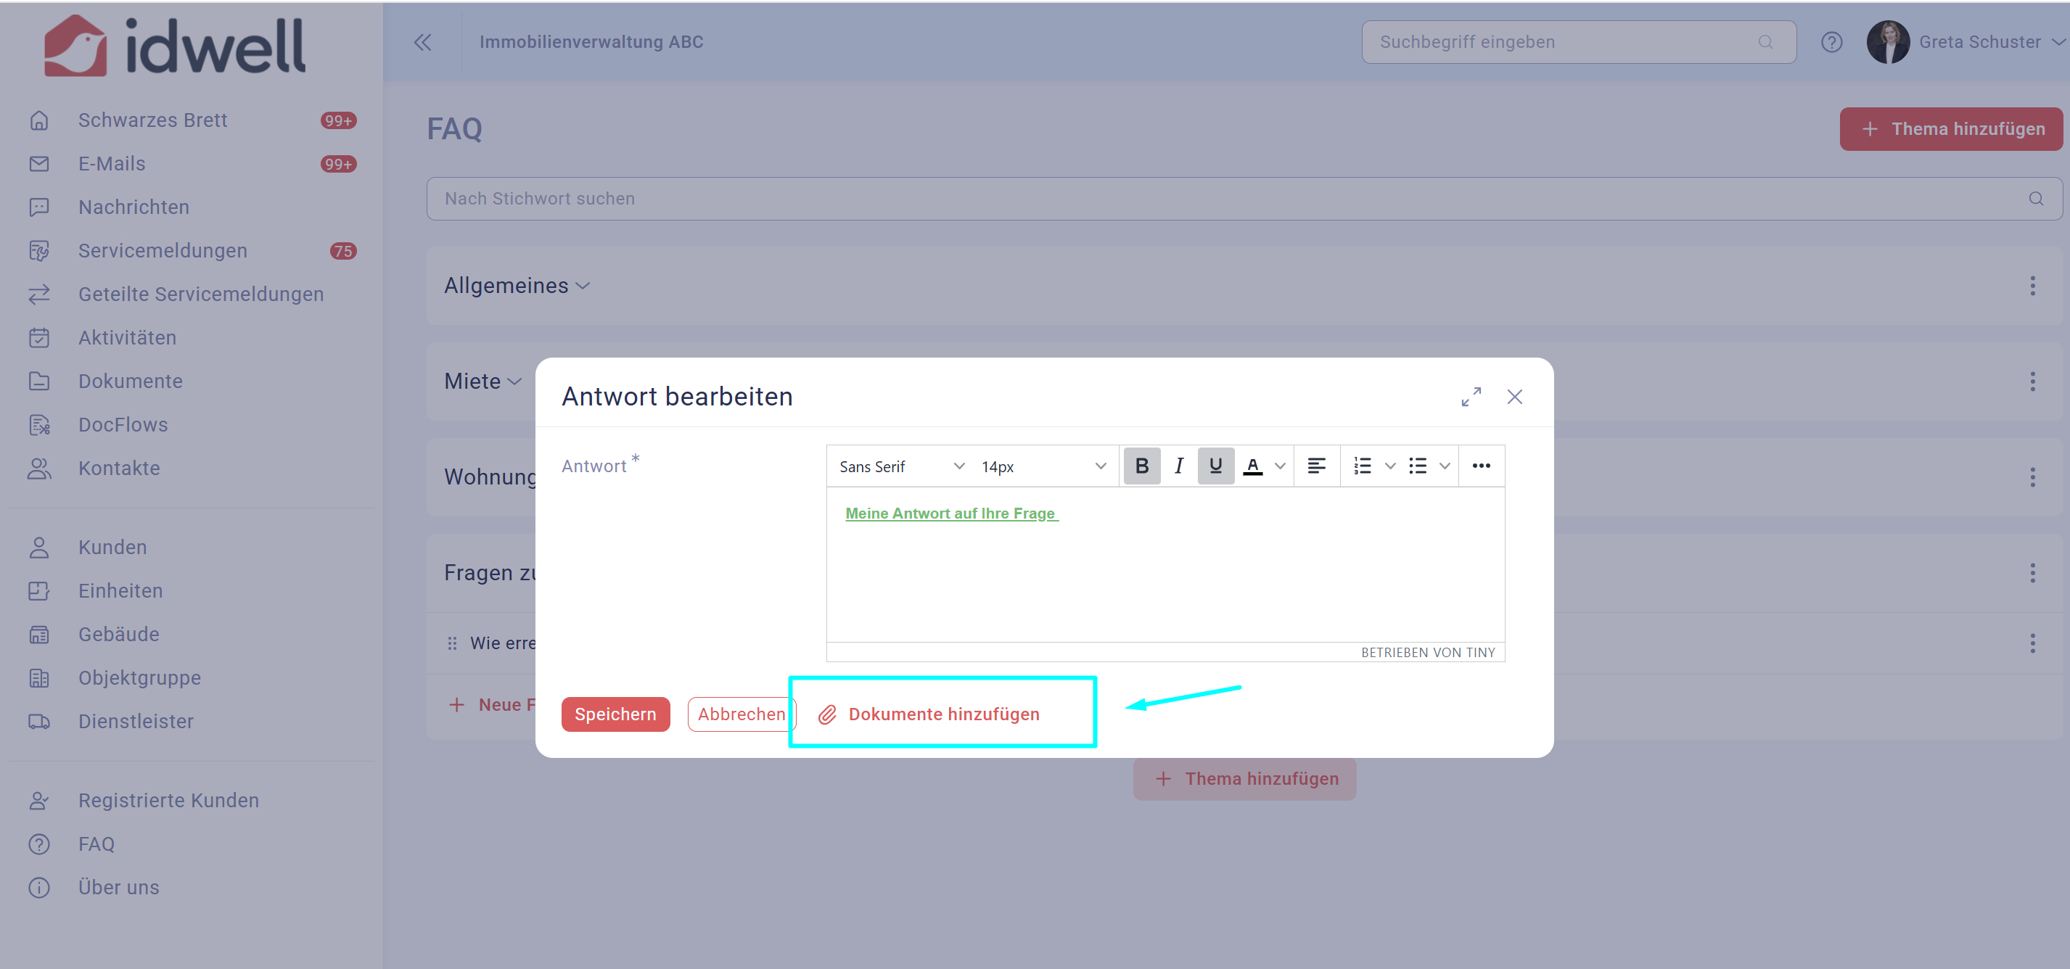Screen dimensions: 2070x969
Task: Click the Abbrechen button
Action: point(741,714)
